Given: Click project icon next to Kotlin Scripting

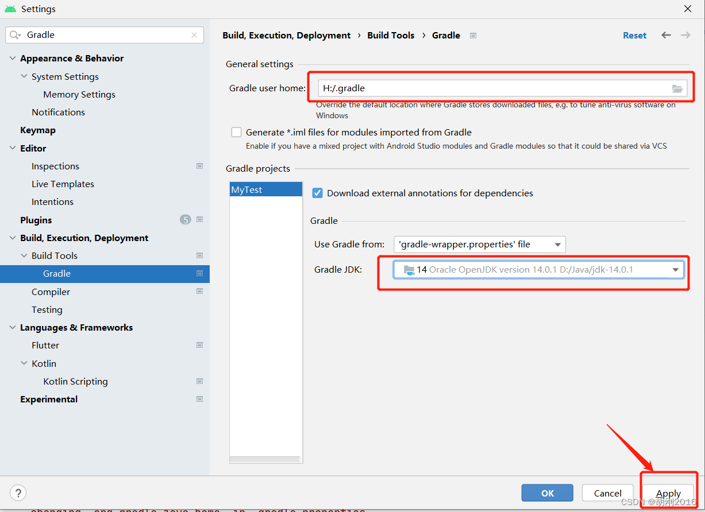Looking at the screenshot, I should click(x=199, y=381).
